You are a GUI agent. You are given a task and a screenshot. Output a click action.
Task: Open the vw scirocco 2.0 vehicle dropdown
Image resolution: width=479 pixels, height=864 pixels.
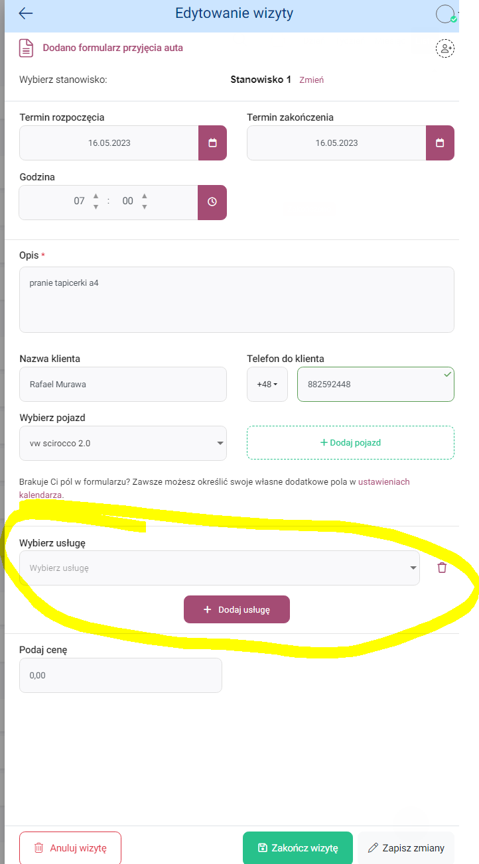click(x=123, y=443)
